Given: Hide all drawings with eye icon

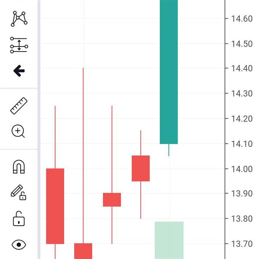Looking at the screenshot, I should point(19,245).
